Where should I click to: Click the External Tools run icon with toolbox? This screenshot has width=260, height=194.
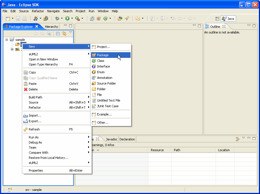(x=77, y=18)
